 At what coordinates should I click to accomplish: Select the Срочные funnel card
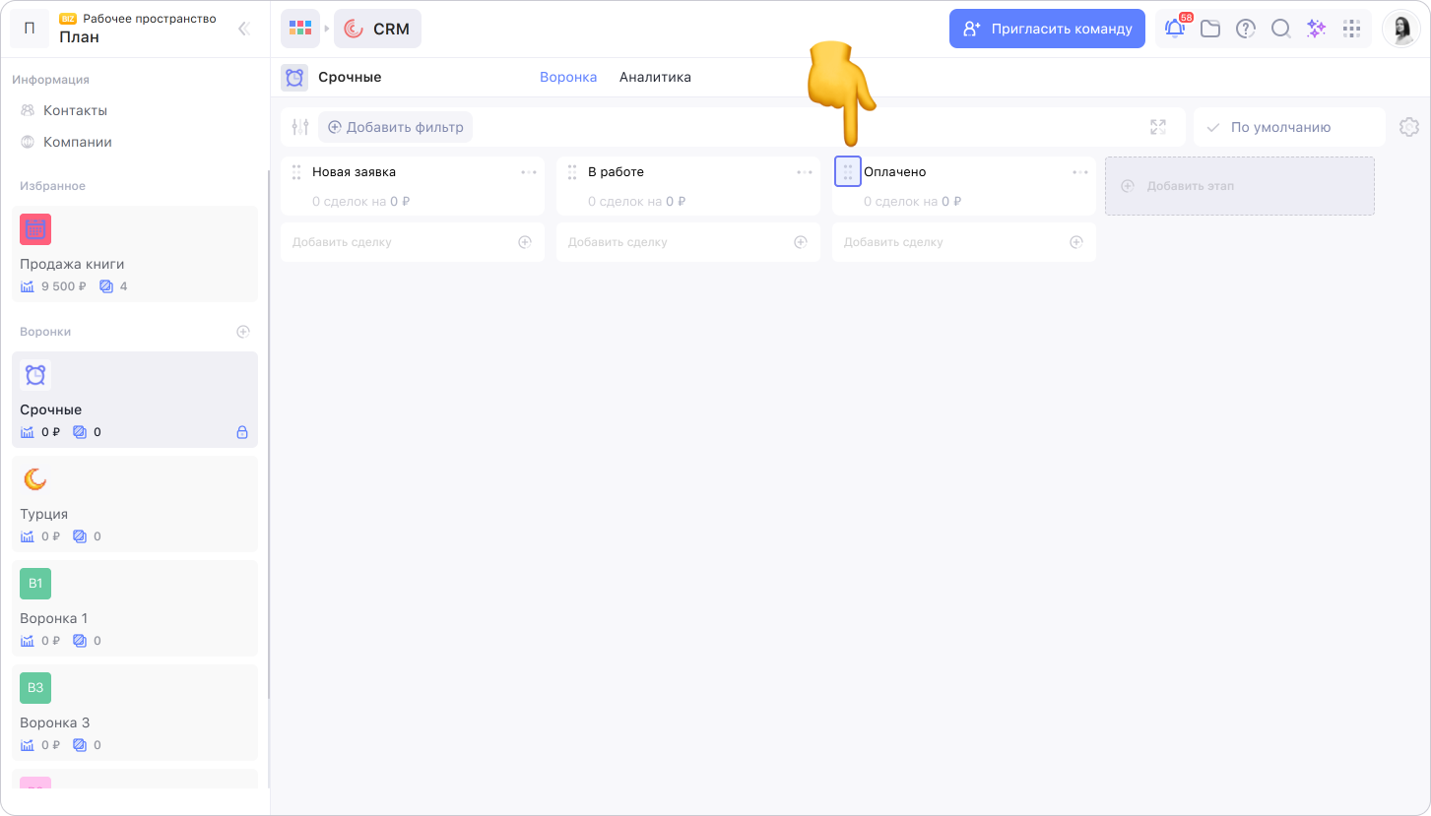pos(135,400)
